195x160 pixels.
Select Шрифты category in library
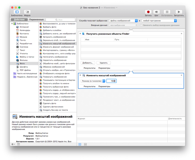pos(24,67)
